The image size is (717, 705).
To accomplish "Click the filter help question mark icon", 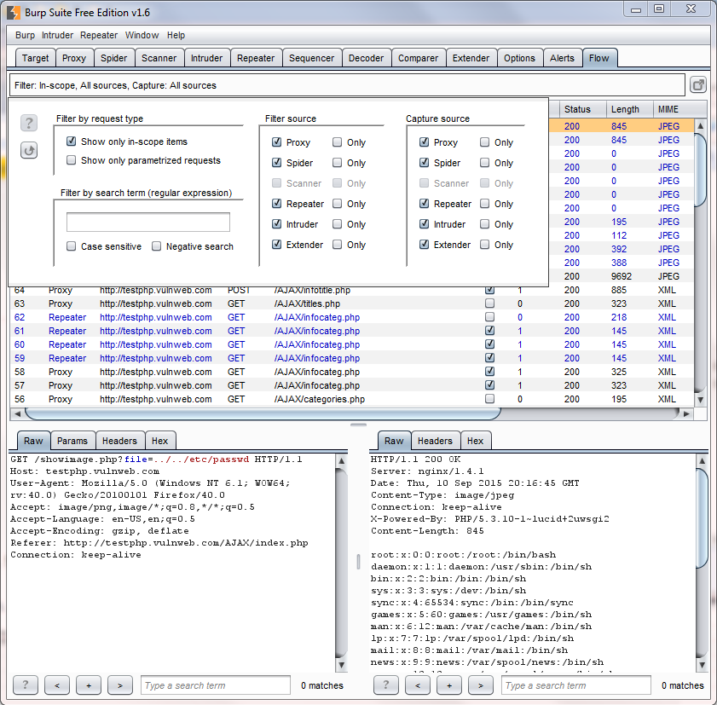I will coord(29,123).
